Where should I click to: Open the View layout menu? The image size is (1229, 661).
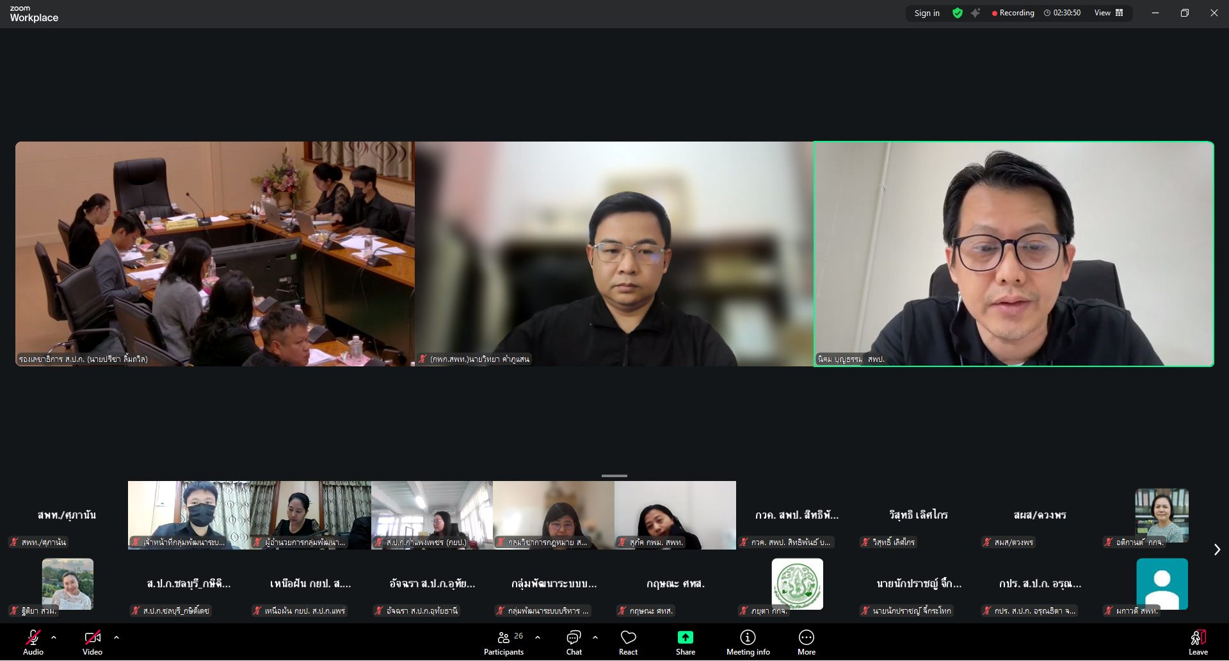pyautogui.click(x=1109, y=13)
